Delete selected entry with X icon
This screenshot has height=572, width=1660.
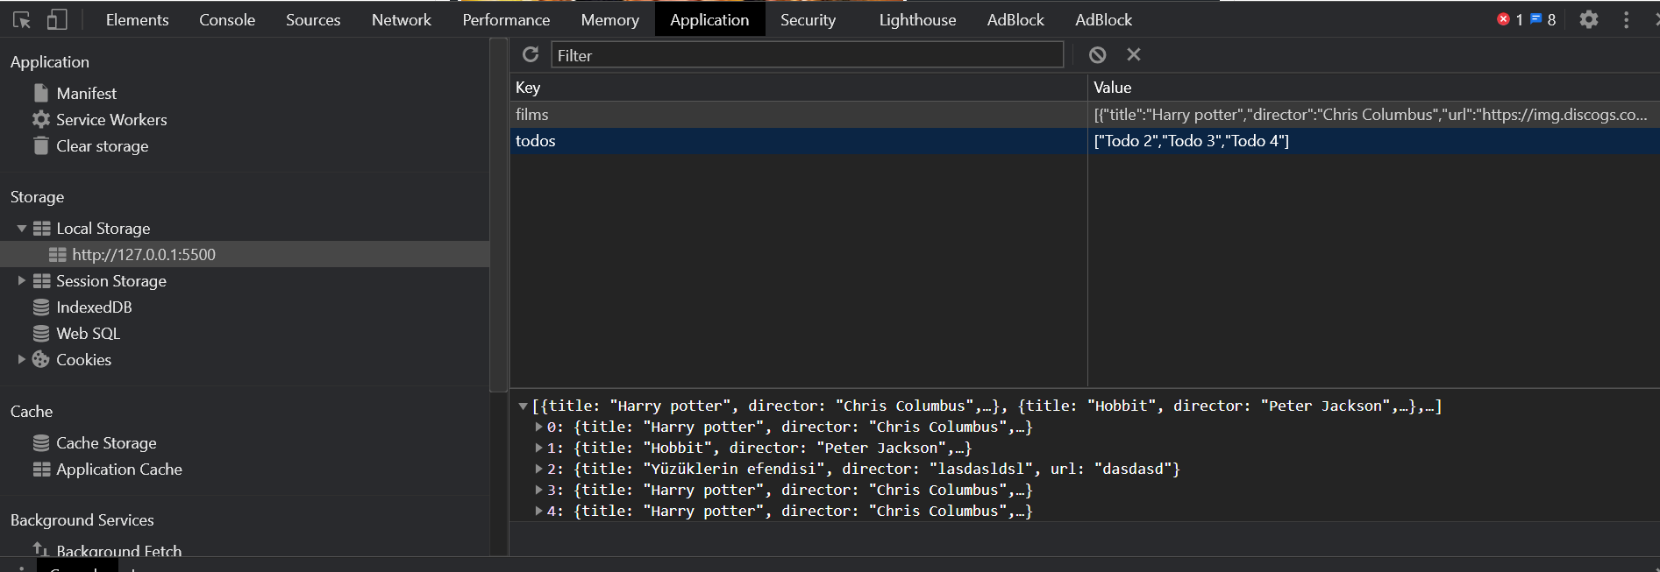tap(1134, 55)
